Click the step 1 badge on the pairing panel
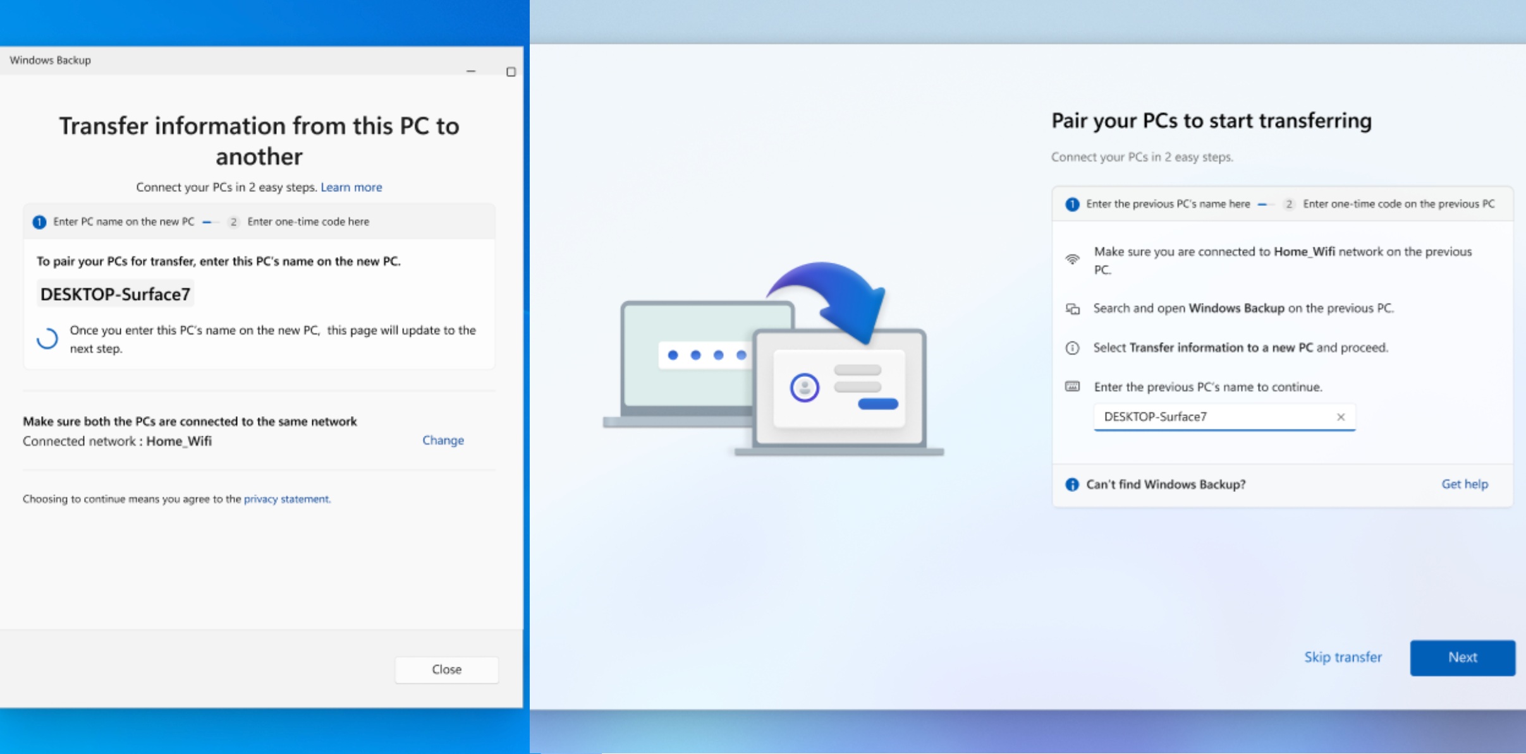The height and width of the screenshot is (754, 1526). 1073,203
